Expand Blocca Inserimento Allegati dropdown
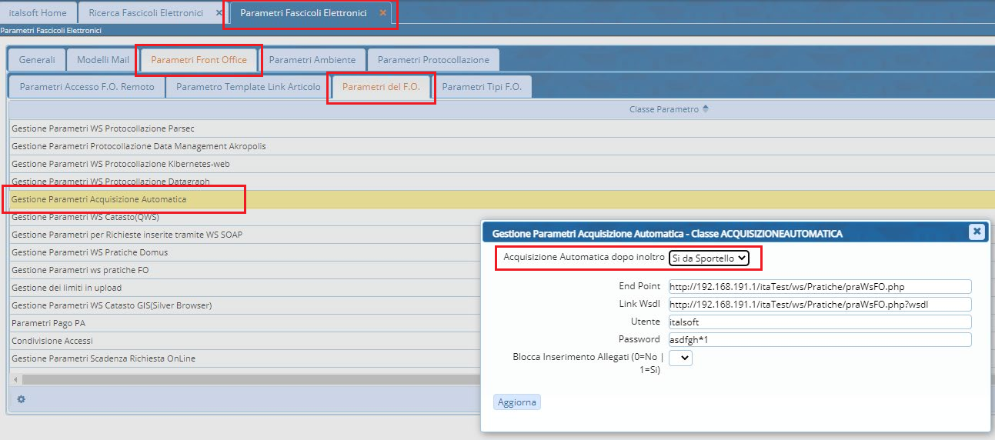 tap(680, 358)
